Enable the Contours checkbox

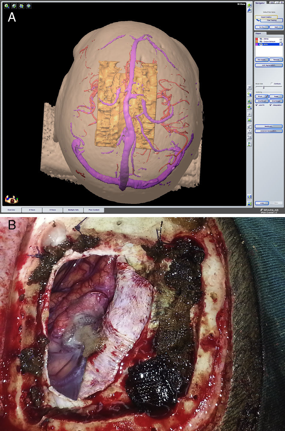click(272, 84)
